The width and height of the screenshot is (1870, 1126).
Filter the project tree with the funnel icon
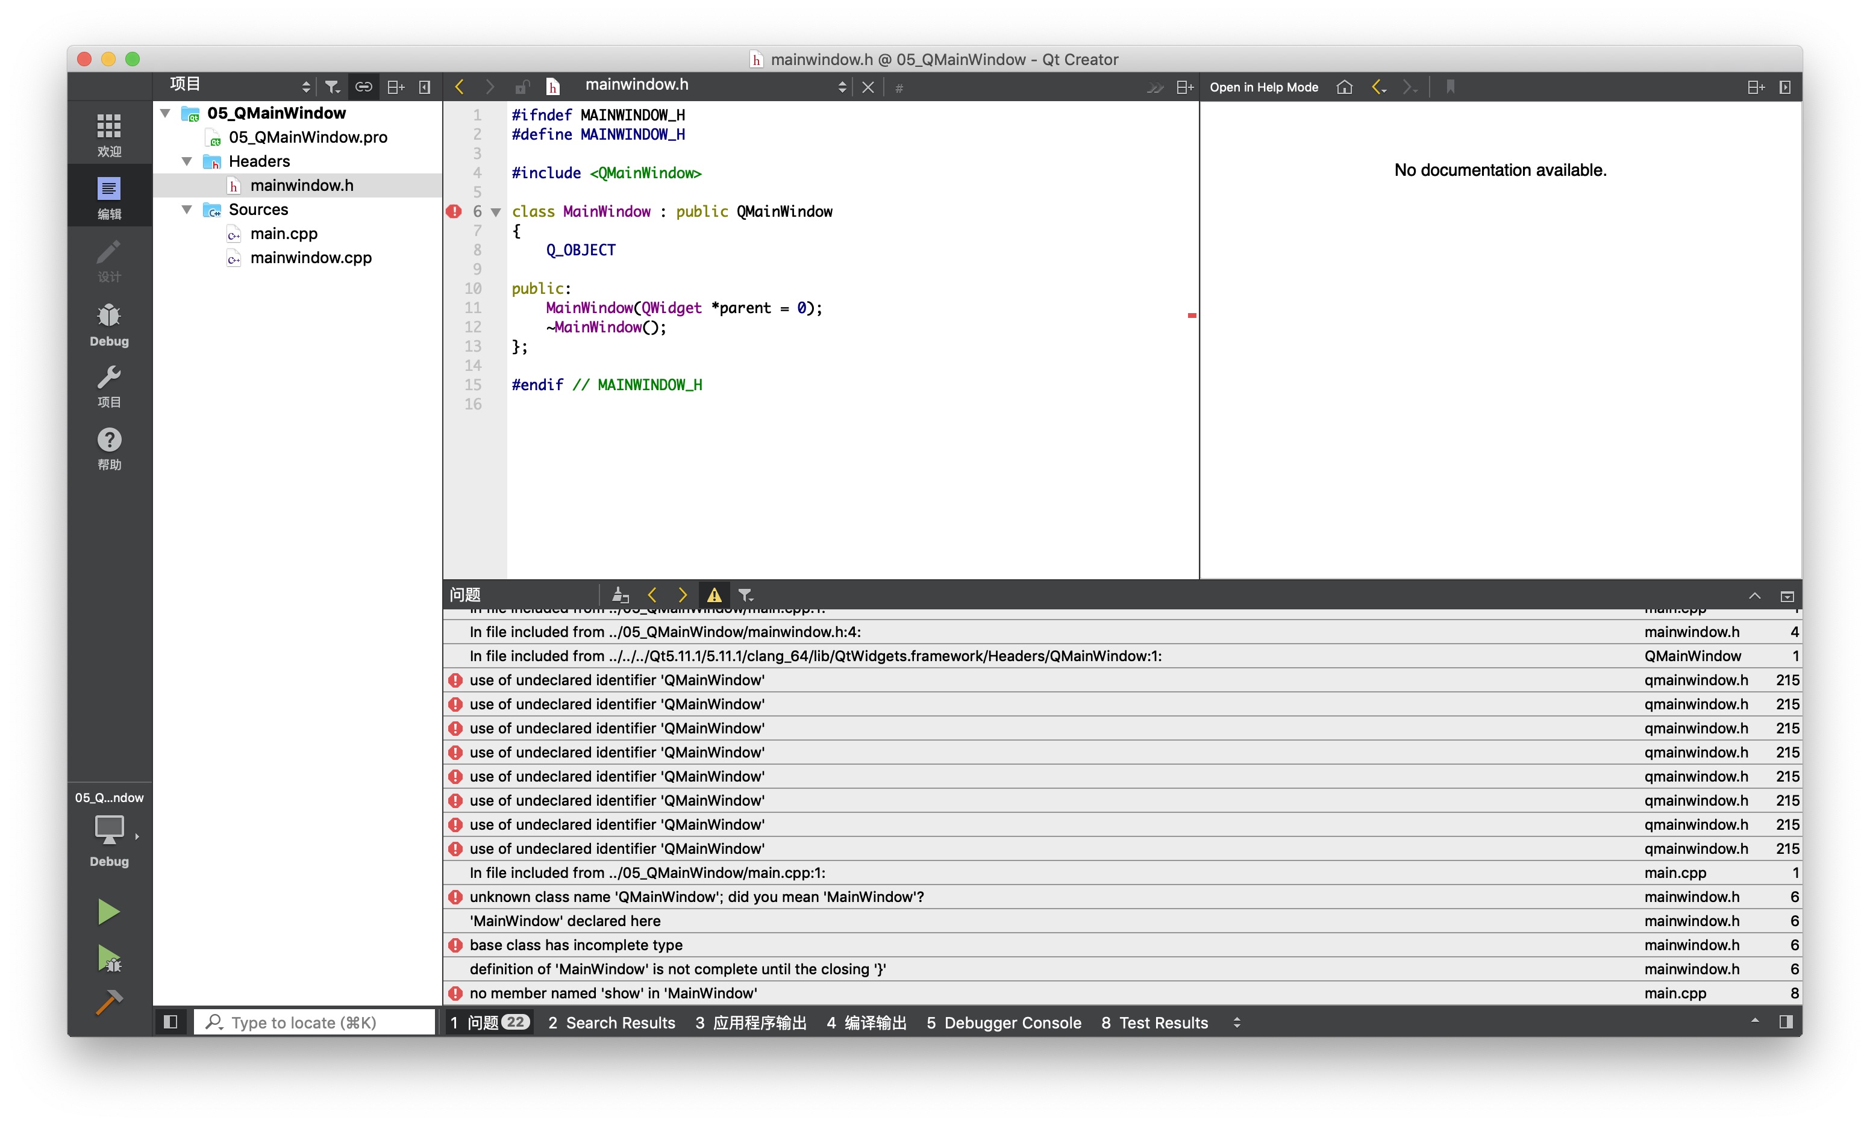pyautogui.click(x=333, y=87)
